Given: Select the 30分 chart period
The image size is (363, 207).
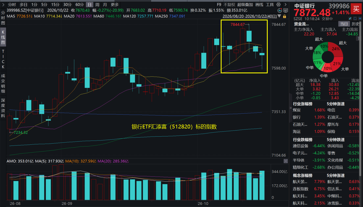Looking at the screenshot, I should 67,4.
